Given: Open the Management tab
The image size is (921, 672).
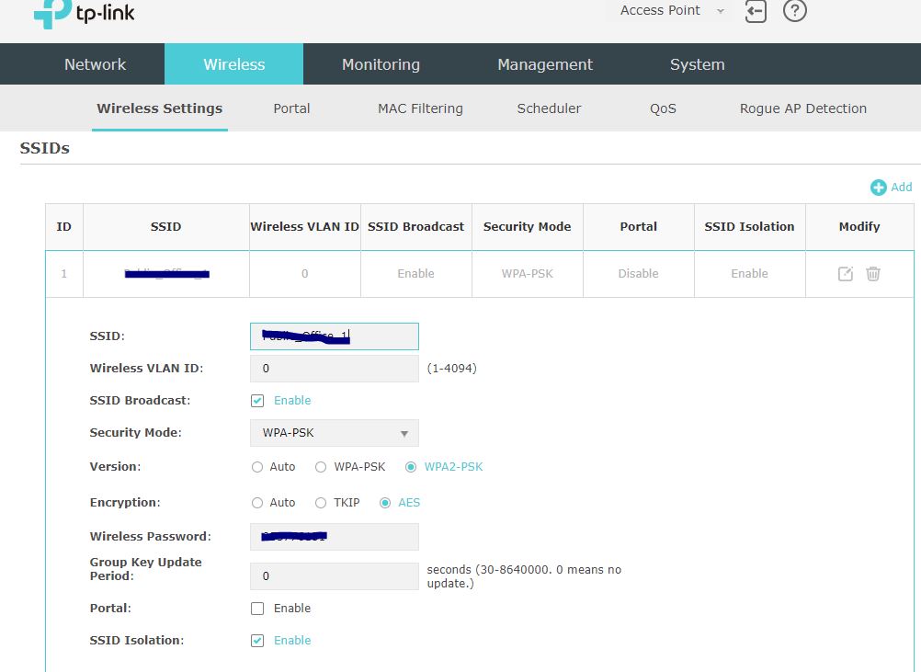Looking at the screenshot, I should [x=545, y=64].
